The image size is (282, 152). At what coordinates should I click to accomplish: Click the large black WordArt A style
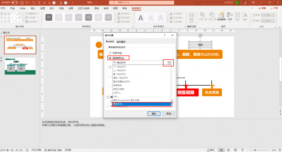[x=141, y=18]
